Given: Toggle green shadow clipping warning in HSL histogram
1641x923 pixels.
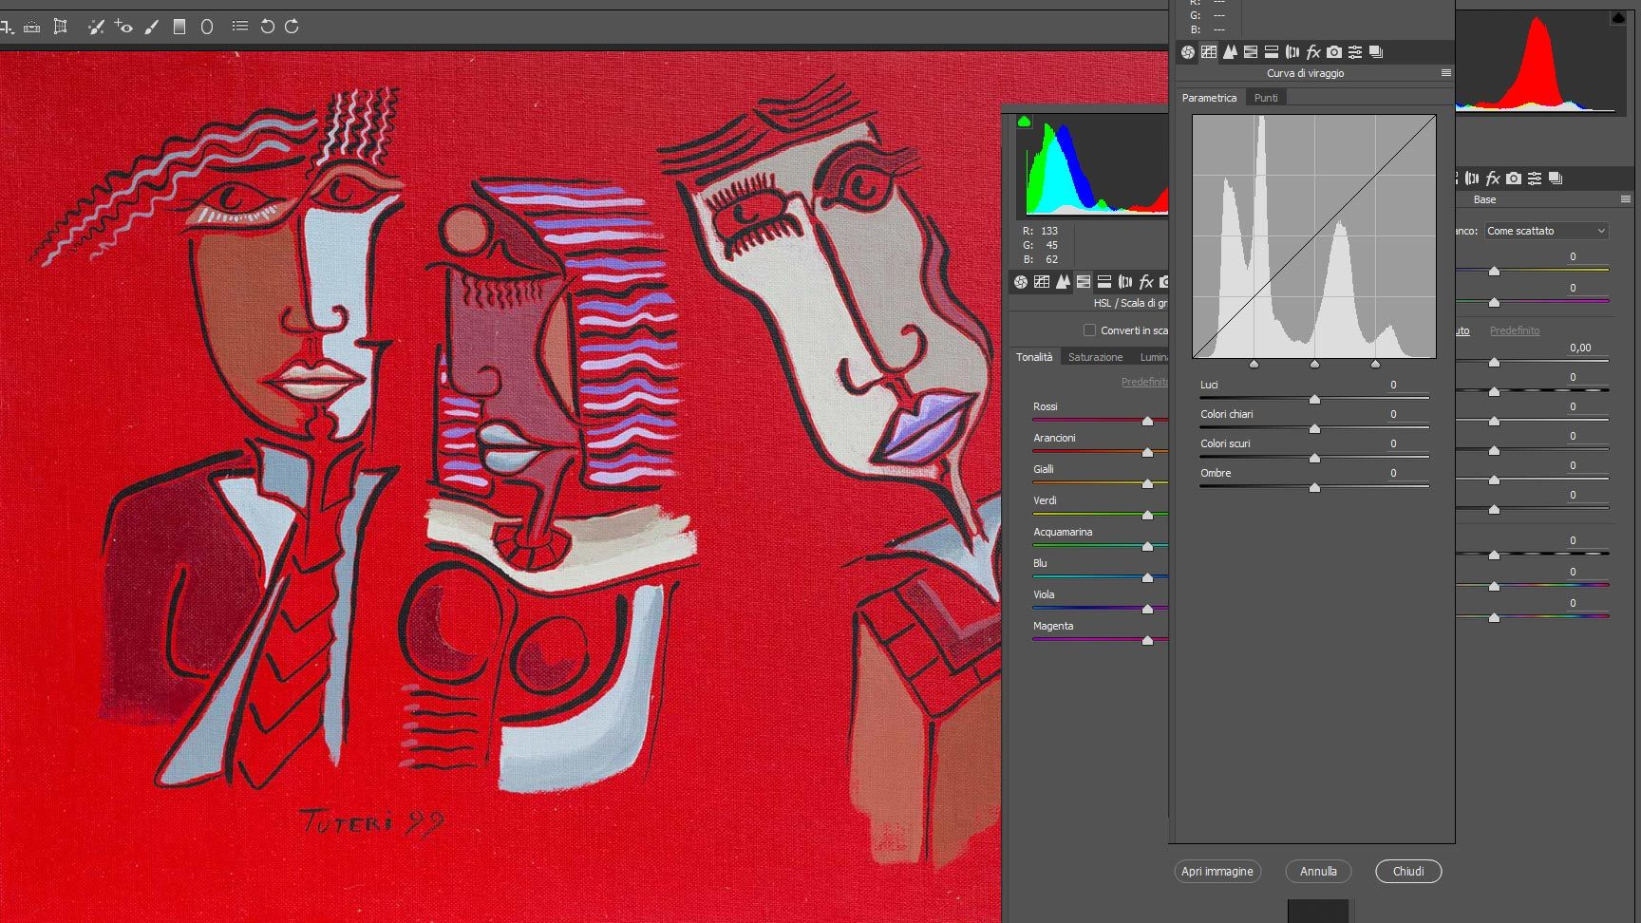Looking at the screenshot, I should tap(1025, 122).
